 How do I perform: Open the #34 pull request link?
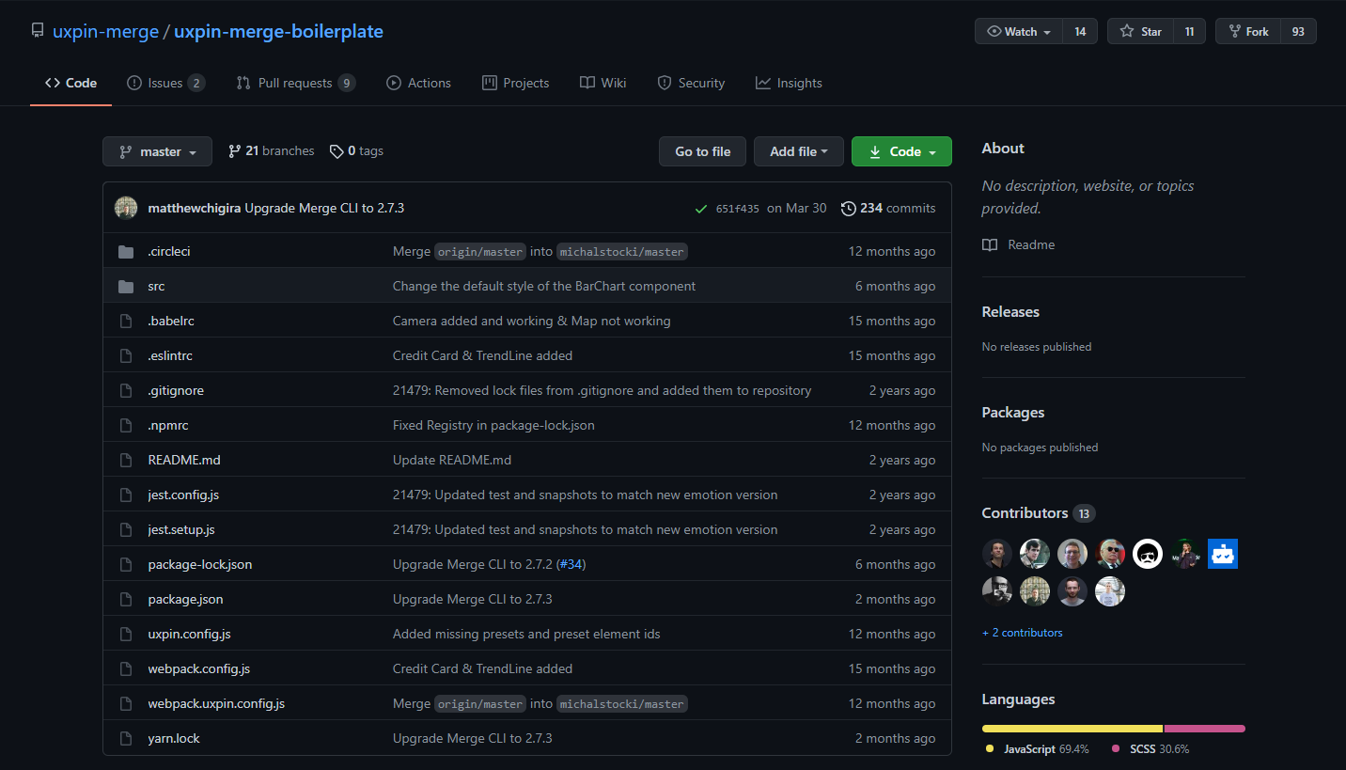coord(571,564)
